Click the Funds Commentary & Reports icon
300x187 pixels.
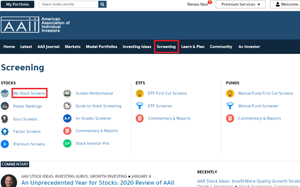(x=230, y=118)
